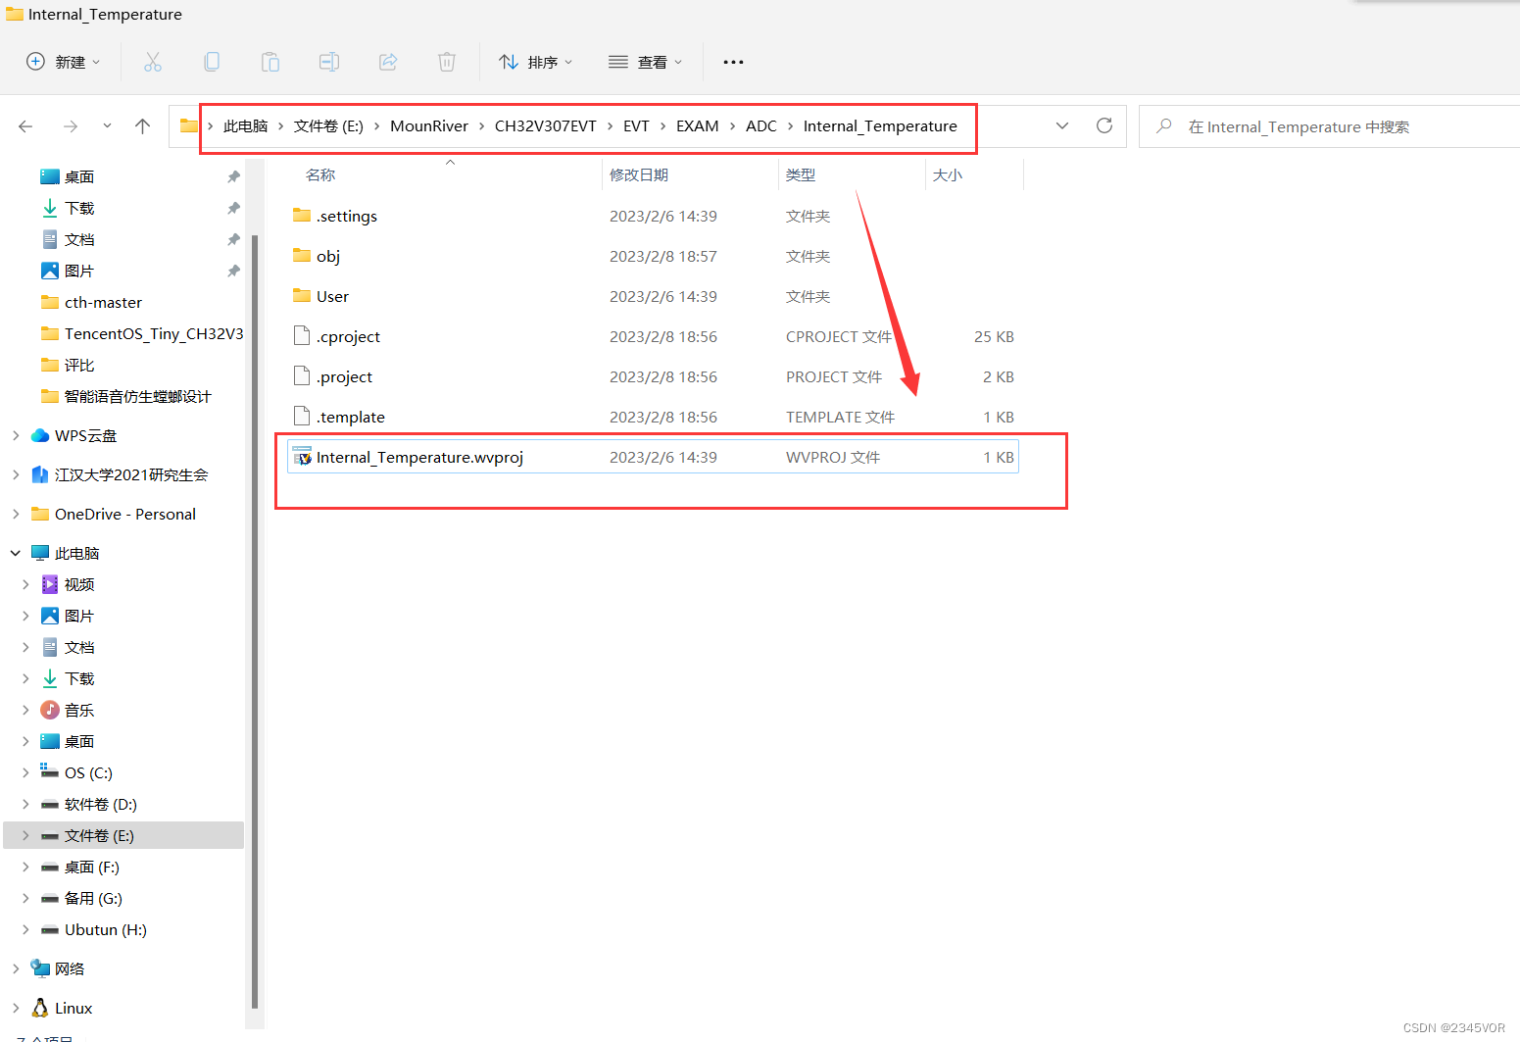
Task: Click 此电脑 in the address bar
Action: pos(245,126)
